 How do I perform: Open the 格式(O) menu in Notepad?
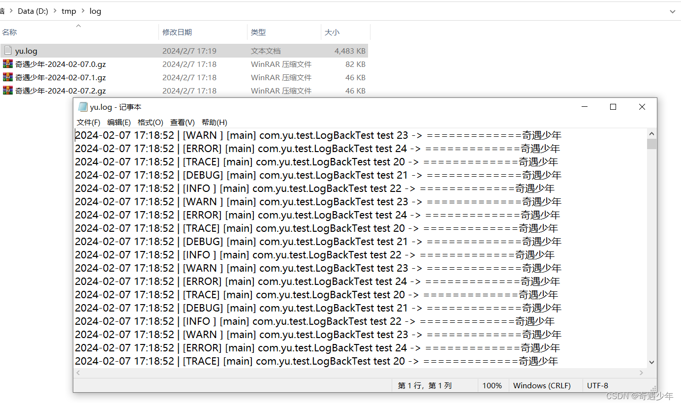coord(151,123)
